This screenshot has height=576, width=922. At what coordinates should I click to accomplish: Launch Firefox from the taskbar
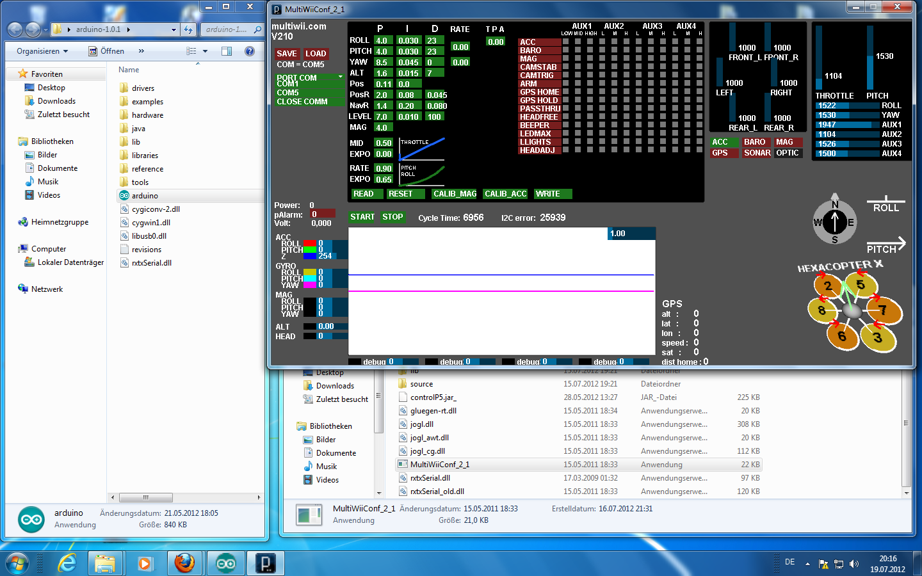pyautogui.click(x=185, y=563)
